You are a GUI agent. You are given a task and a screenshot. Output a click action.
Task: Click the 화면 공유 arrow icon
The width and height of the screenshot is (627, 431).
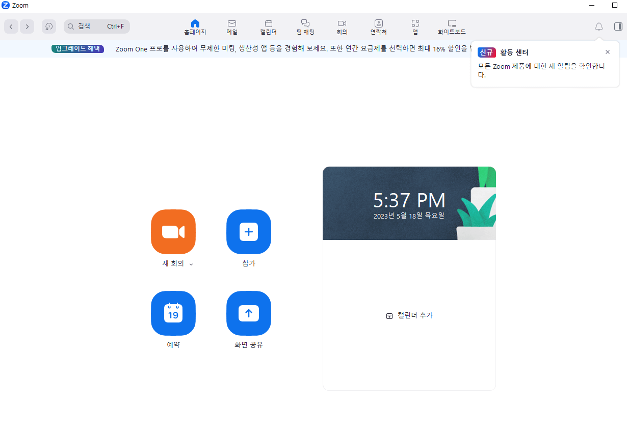click(x=249, y=313)
